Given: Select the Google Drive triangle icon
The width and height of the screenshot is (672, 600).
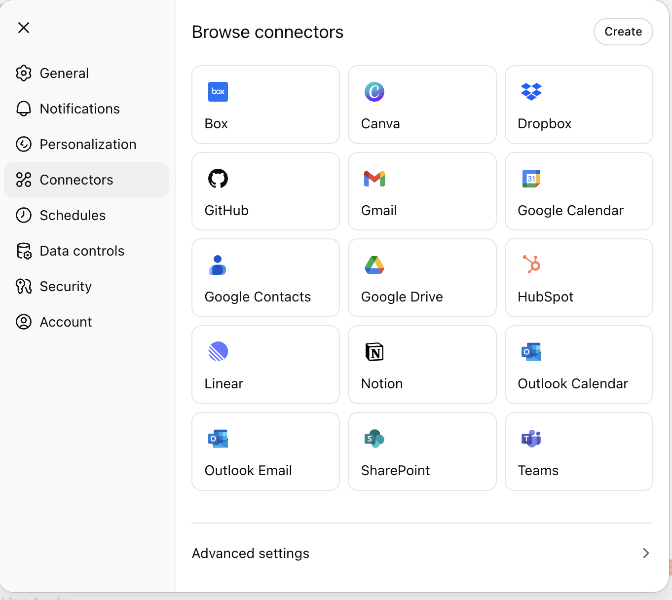Looking at the screenshot, I should (x=374, y=265).
